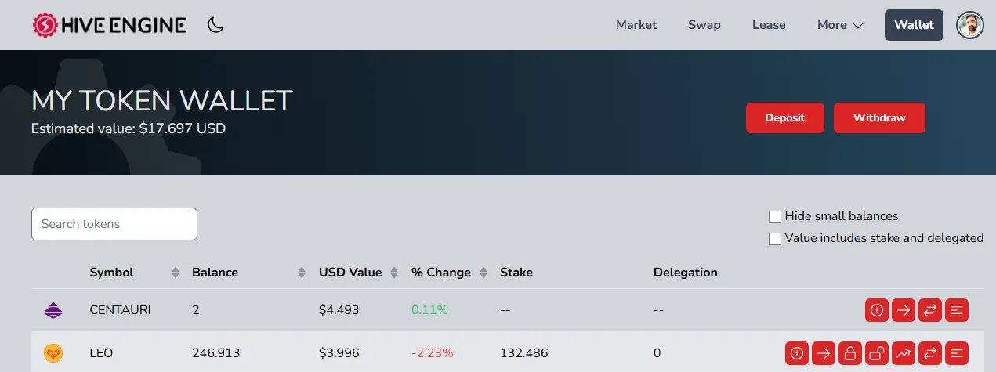Click the lock (stake) icon for LEO

[850, 353]
